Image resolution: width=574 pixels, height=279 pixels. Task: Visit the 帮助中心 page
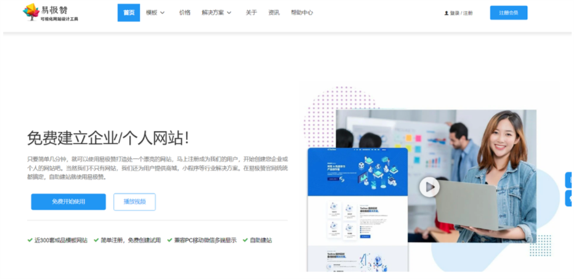(302, 12)
